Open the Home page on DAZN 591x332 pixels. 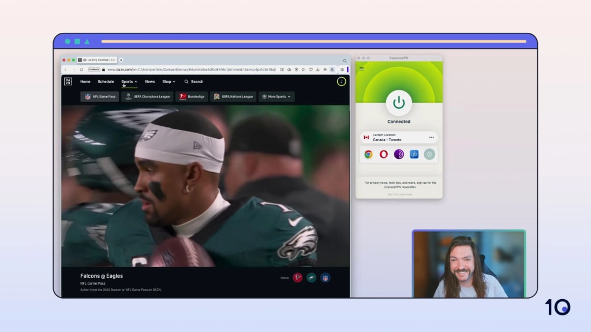pos(85,82)
